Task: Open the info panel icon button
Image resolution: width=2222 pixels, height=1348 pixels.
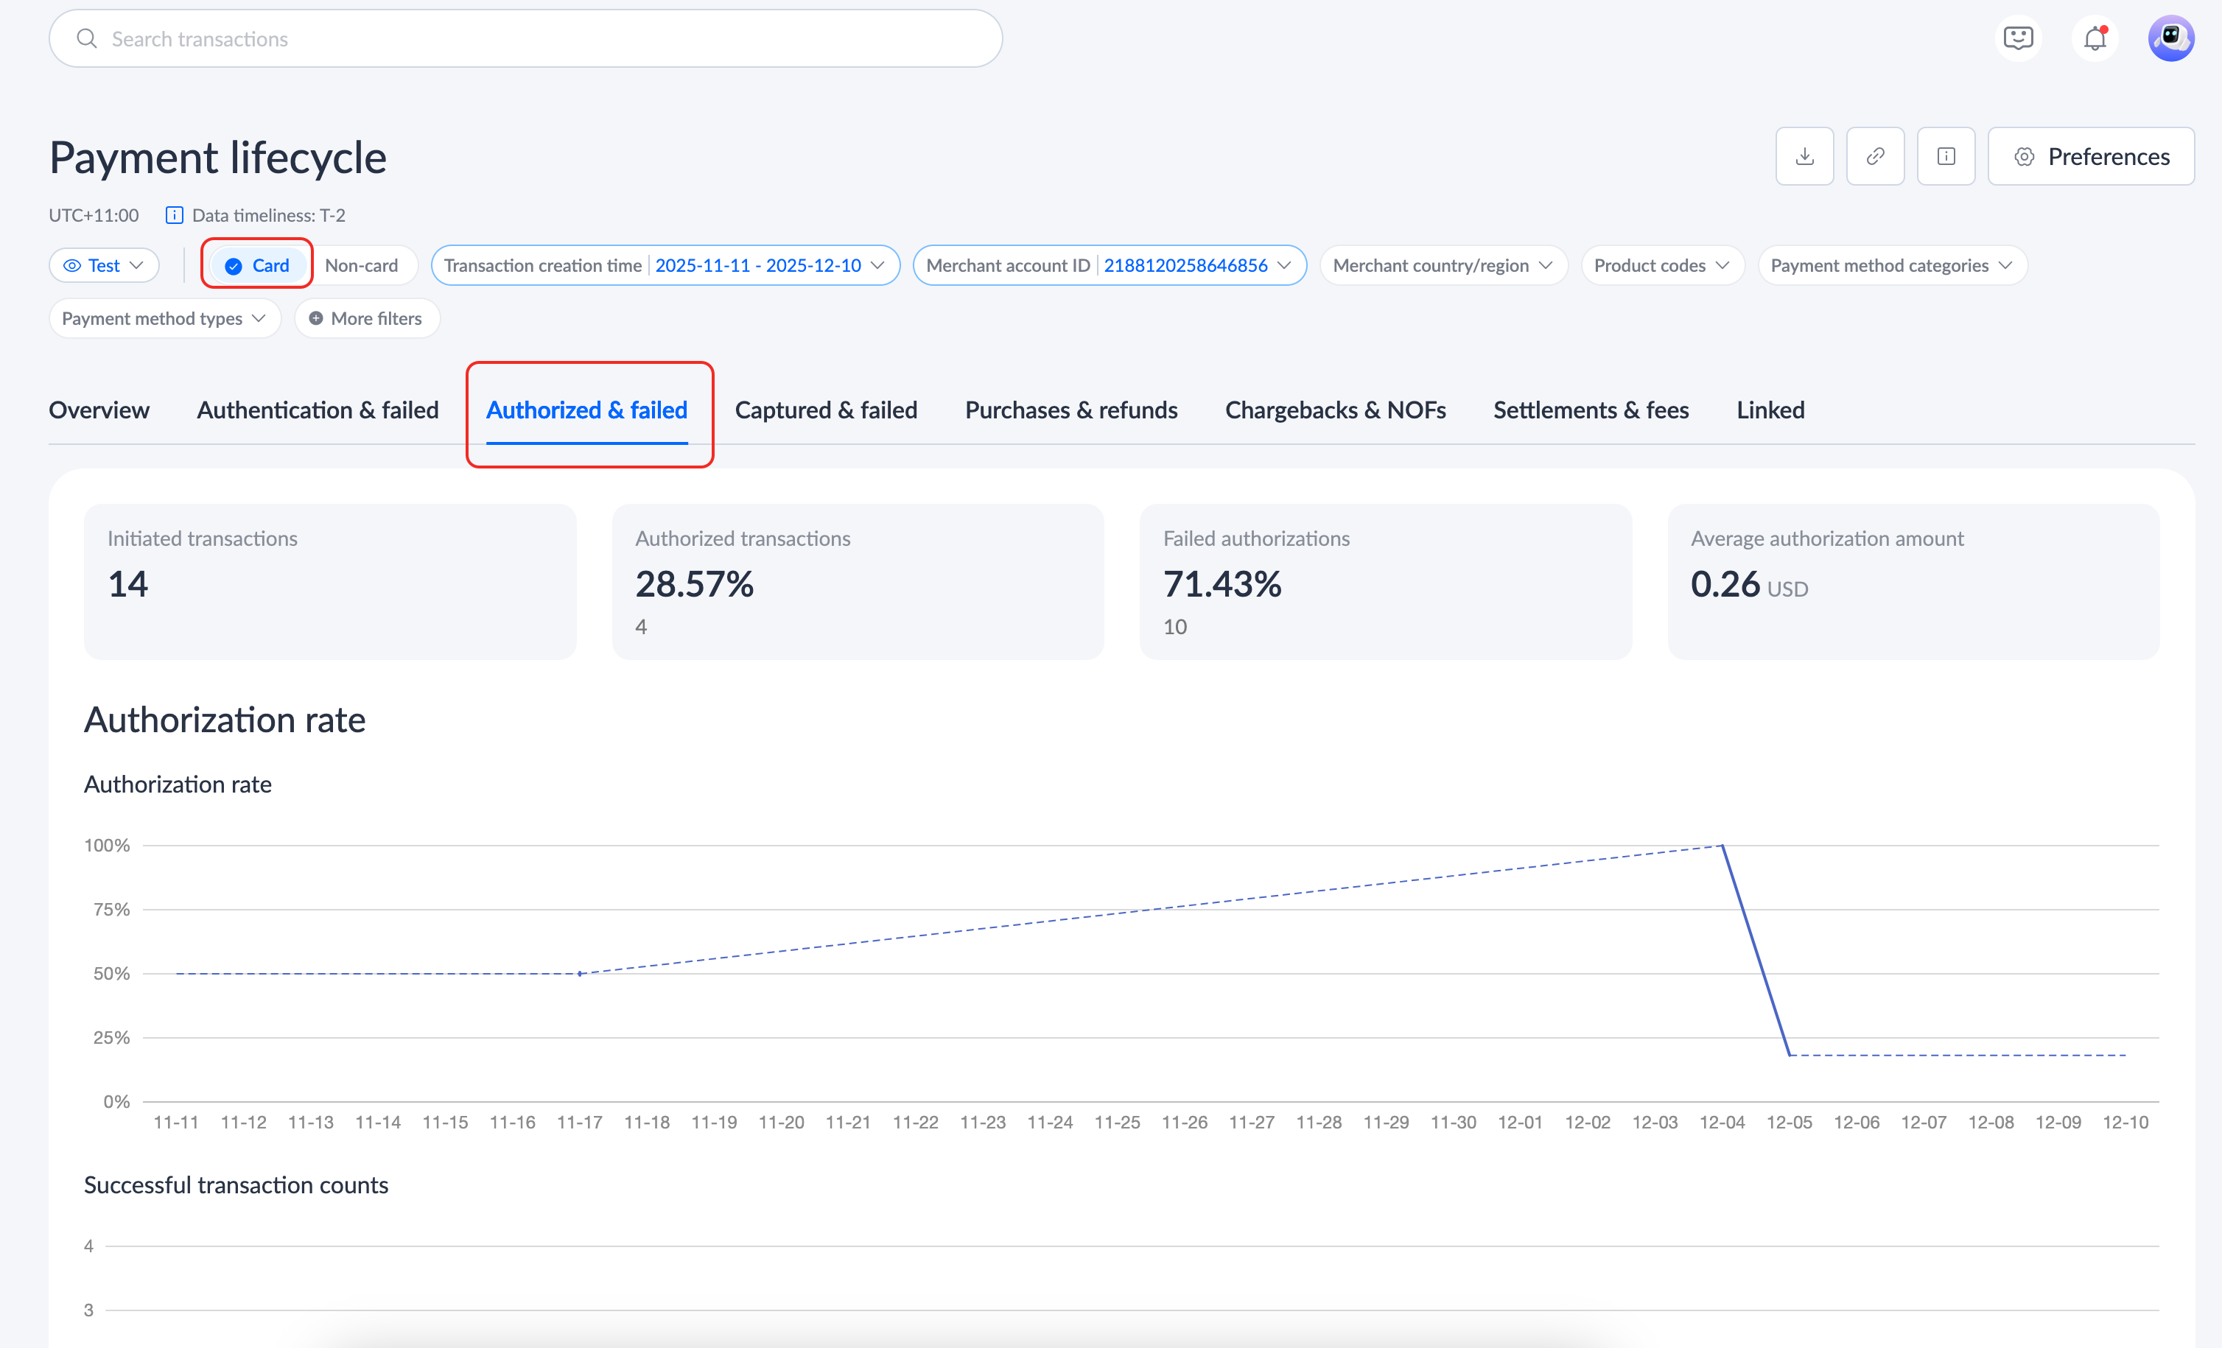Action: coord(1945,157)
